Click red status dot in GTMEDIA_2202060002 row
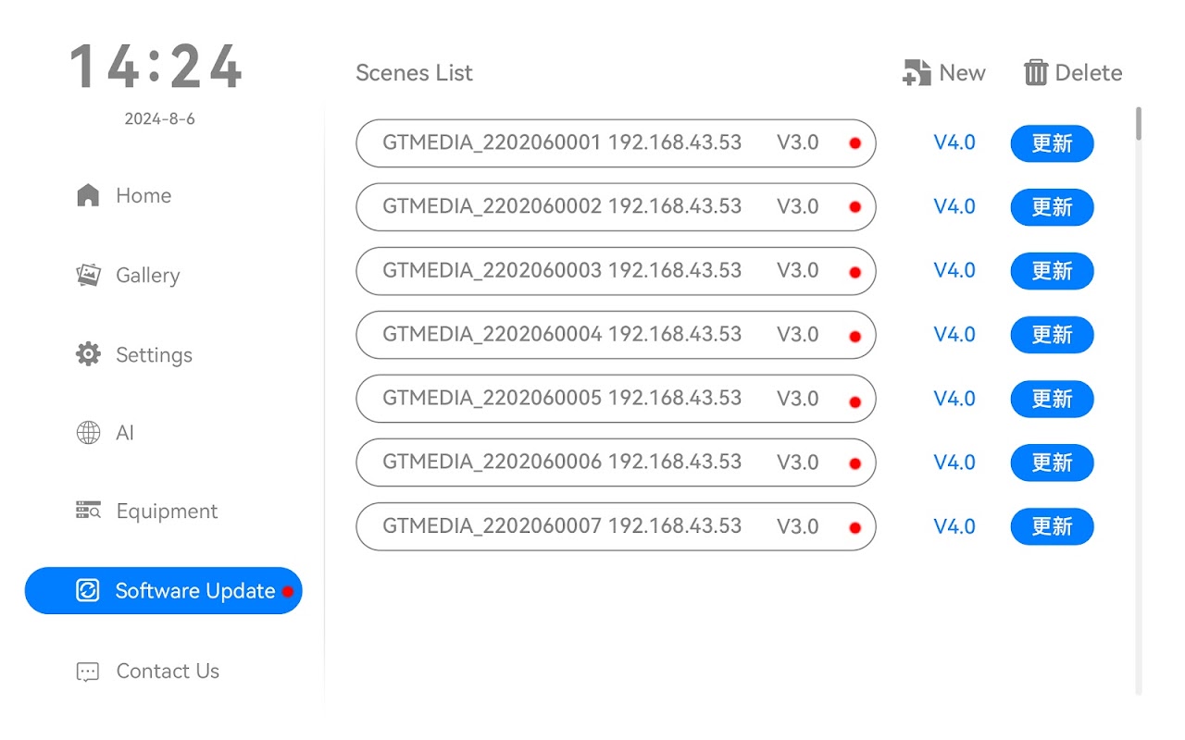This screenshot has height=740, width=1185. (x=855, y=207)
